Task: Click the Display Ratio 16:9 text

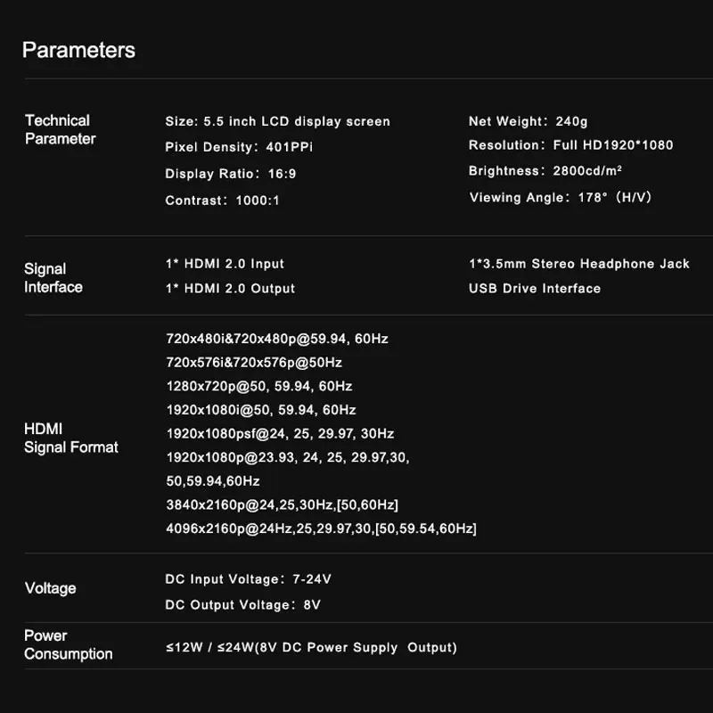Action: click(x=230, y=174)
